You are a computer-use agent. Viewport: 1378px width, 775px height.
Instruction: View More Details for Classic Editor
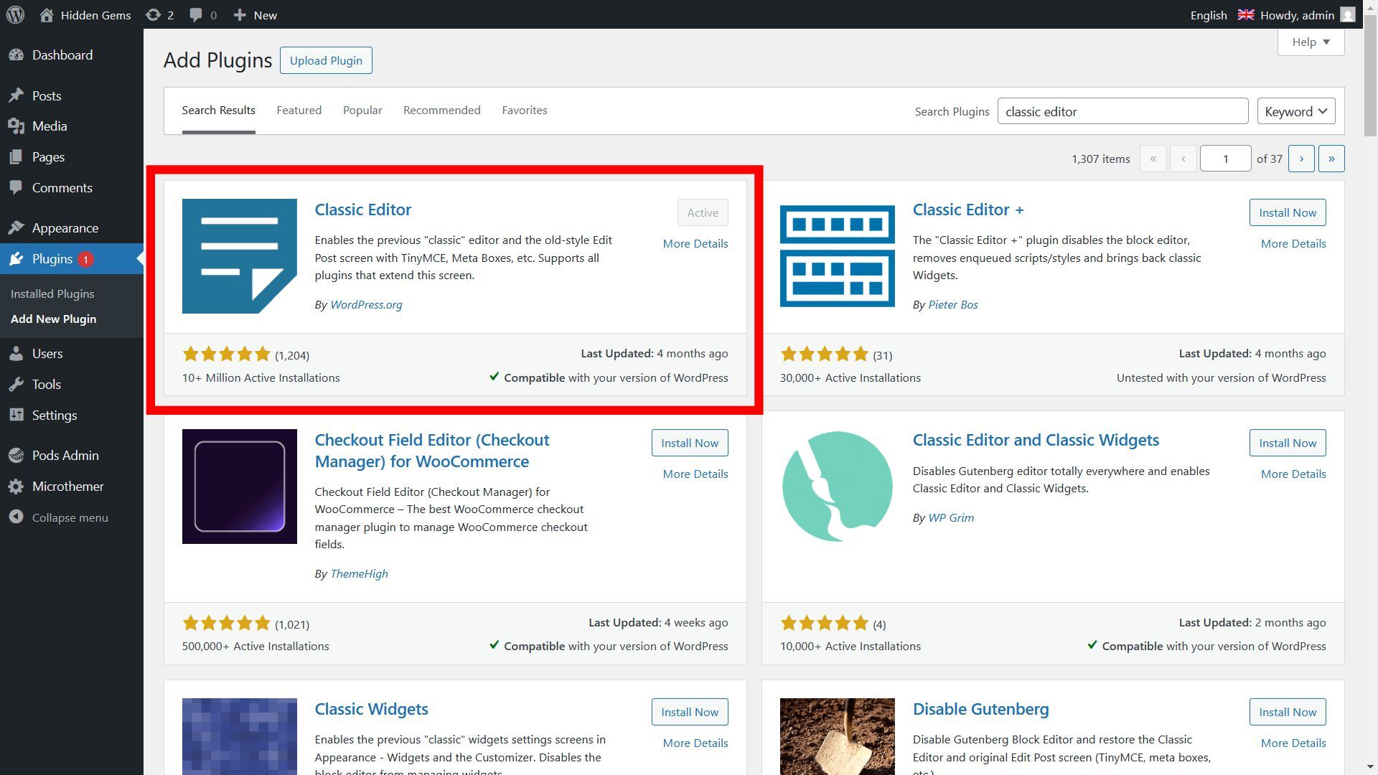(x=695, y=244)
